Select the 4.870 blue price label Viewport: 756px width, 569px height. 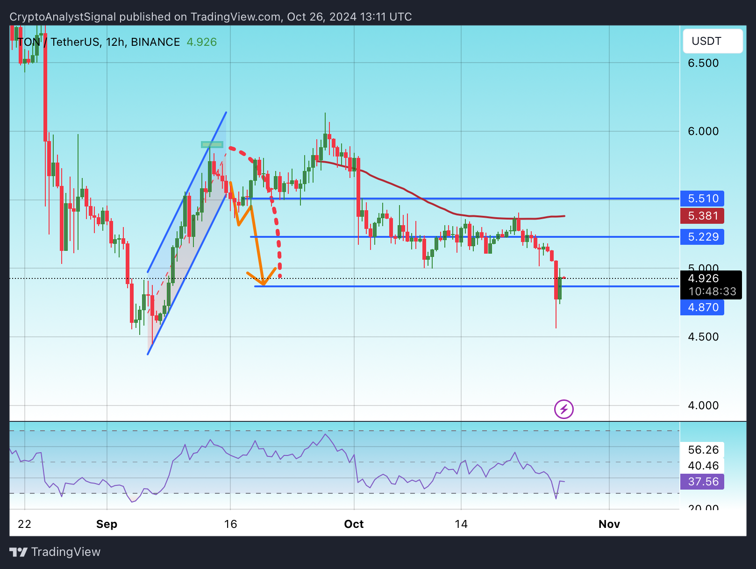click(x=702, y=307)
